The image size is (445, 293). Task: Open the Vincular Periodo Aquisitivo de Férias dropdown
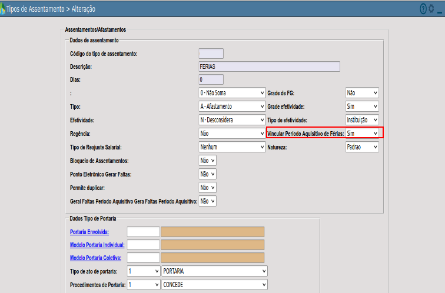coord(362,134)
